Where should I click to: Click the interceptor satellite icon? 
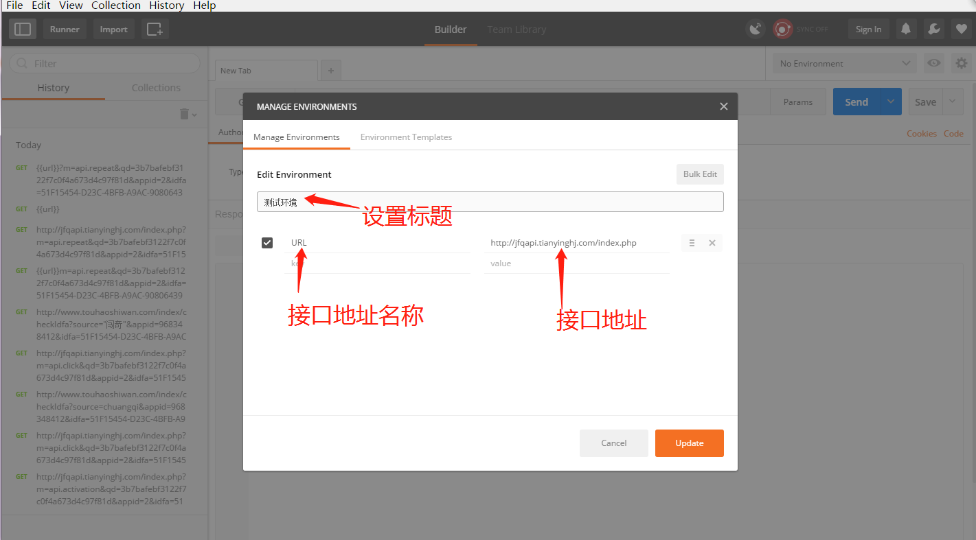[756, 30]
